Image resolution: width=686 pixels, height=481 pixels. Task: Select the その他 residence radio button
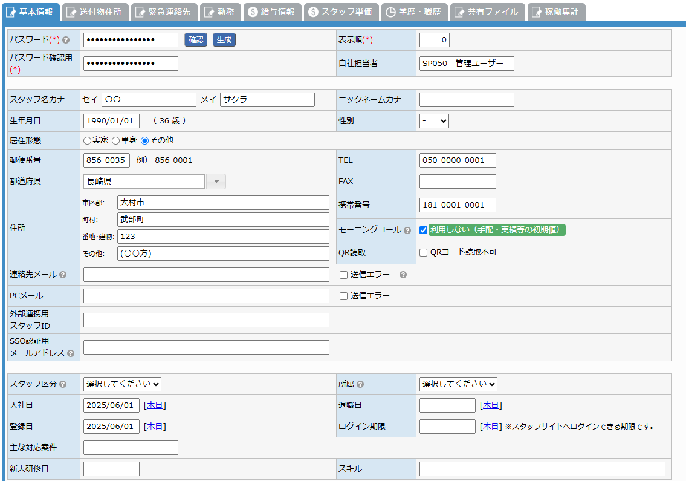145,140
